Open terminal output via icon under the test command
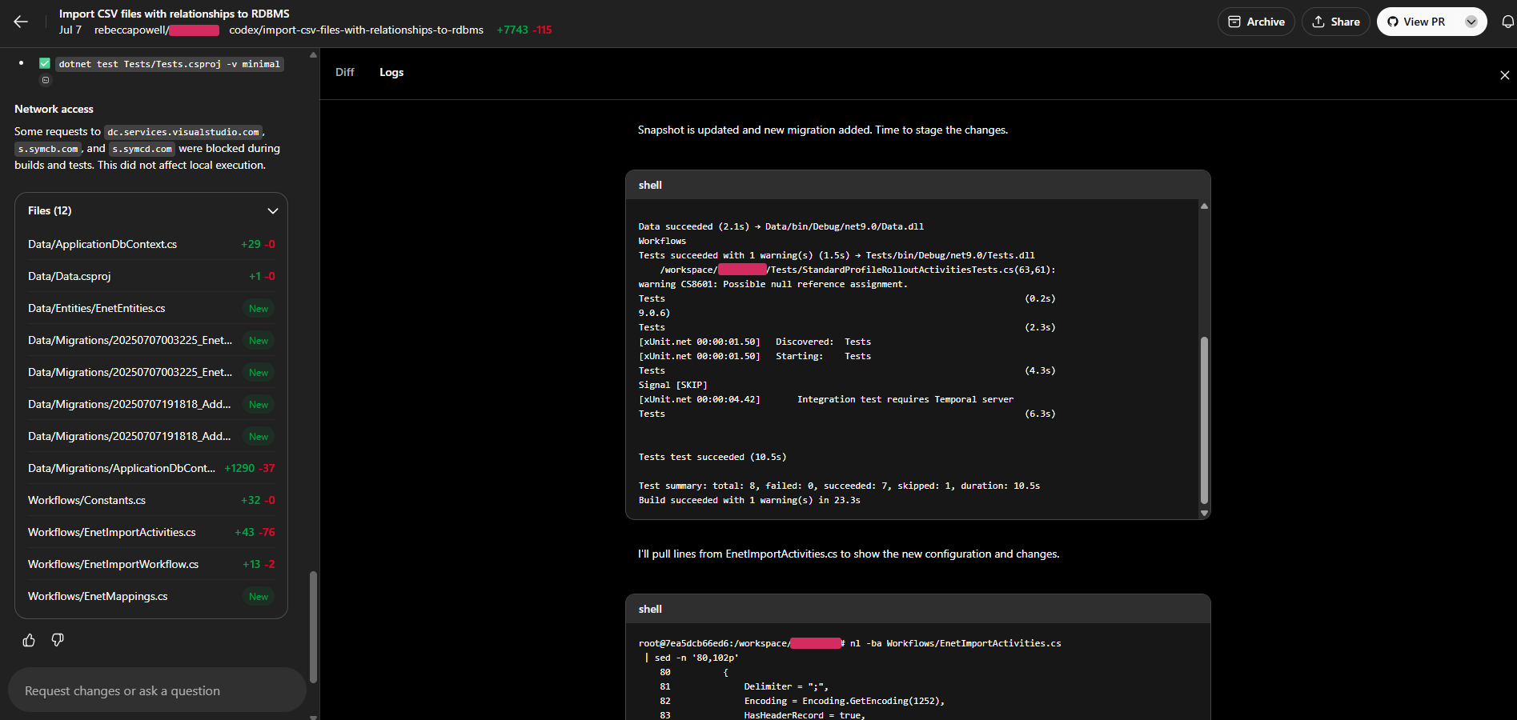1517x720 pixels. [46, 80]
